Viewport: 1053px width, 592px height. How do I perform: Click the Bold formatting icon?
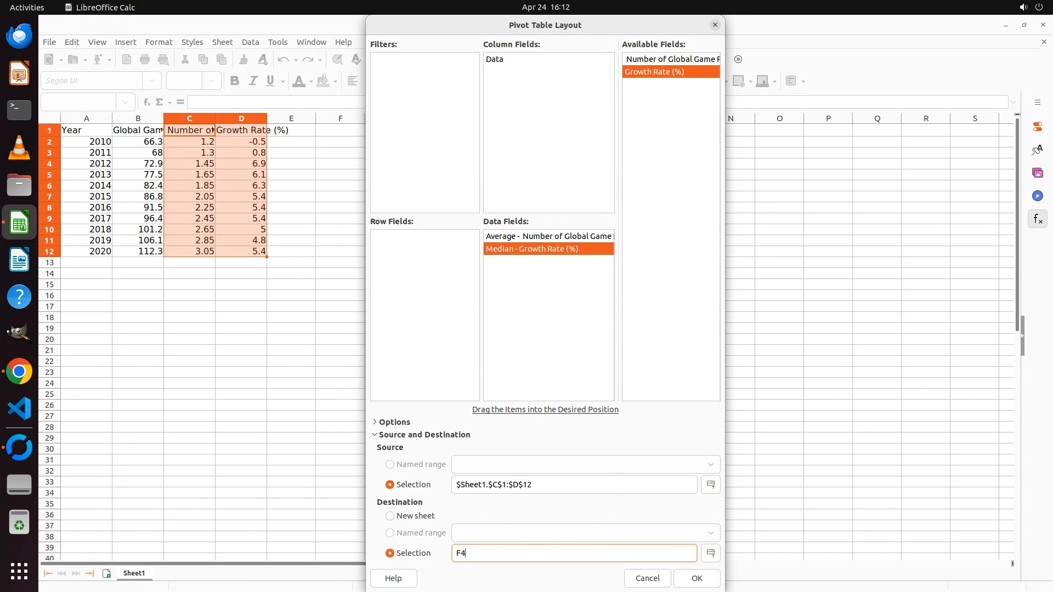tap(235, 81)
